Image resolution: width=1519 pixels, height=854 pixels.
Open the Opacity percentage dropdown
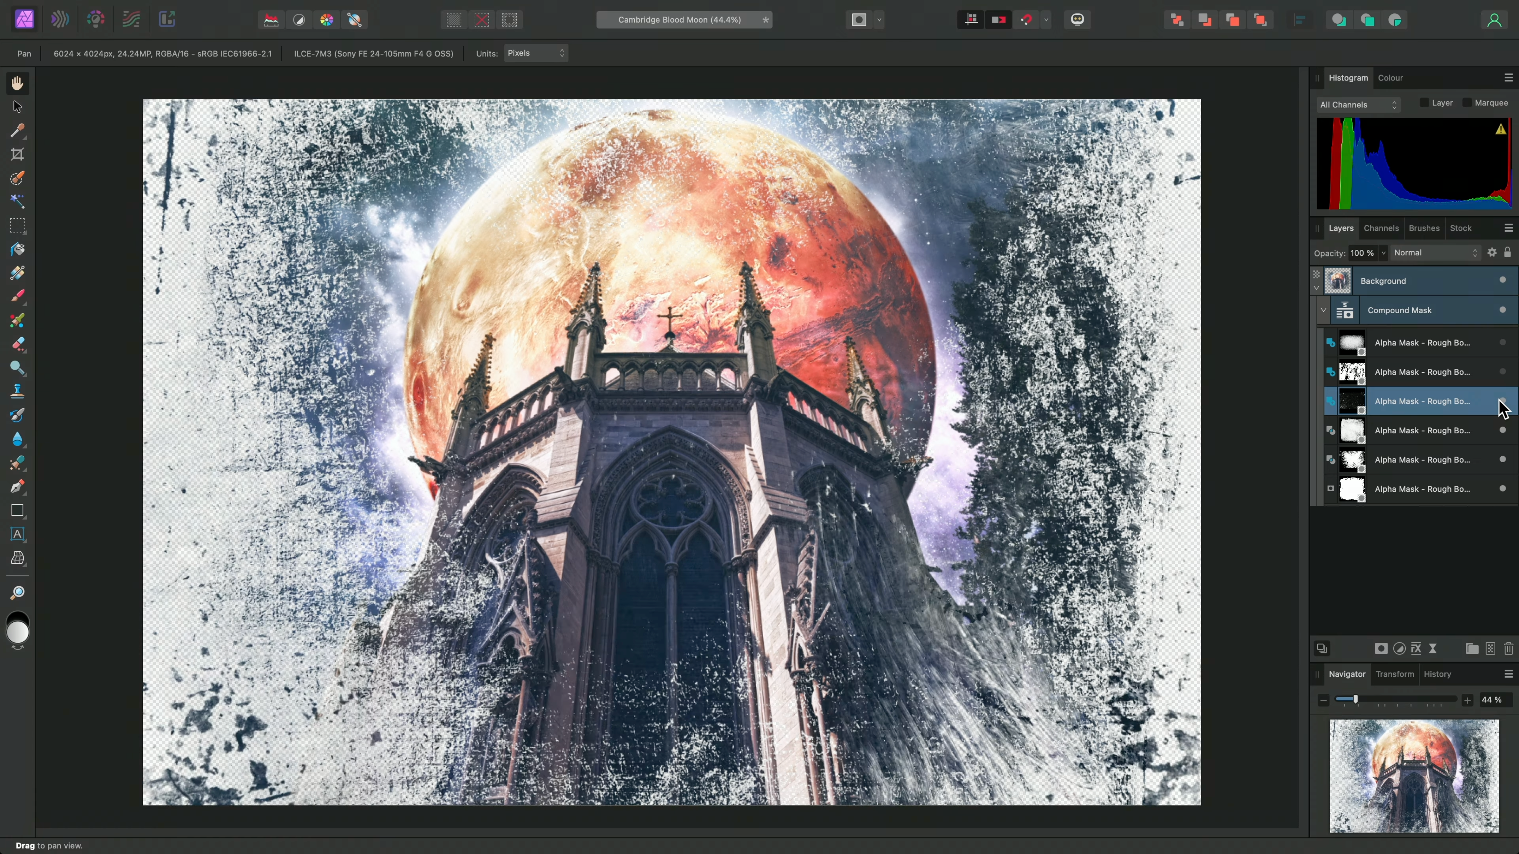(1382, 252)
